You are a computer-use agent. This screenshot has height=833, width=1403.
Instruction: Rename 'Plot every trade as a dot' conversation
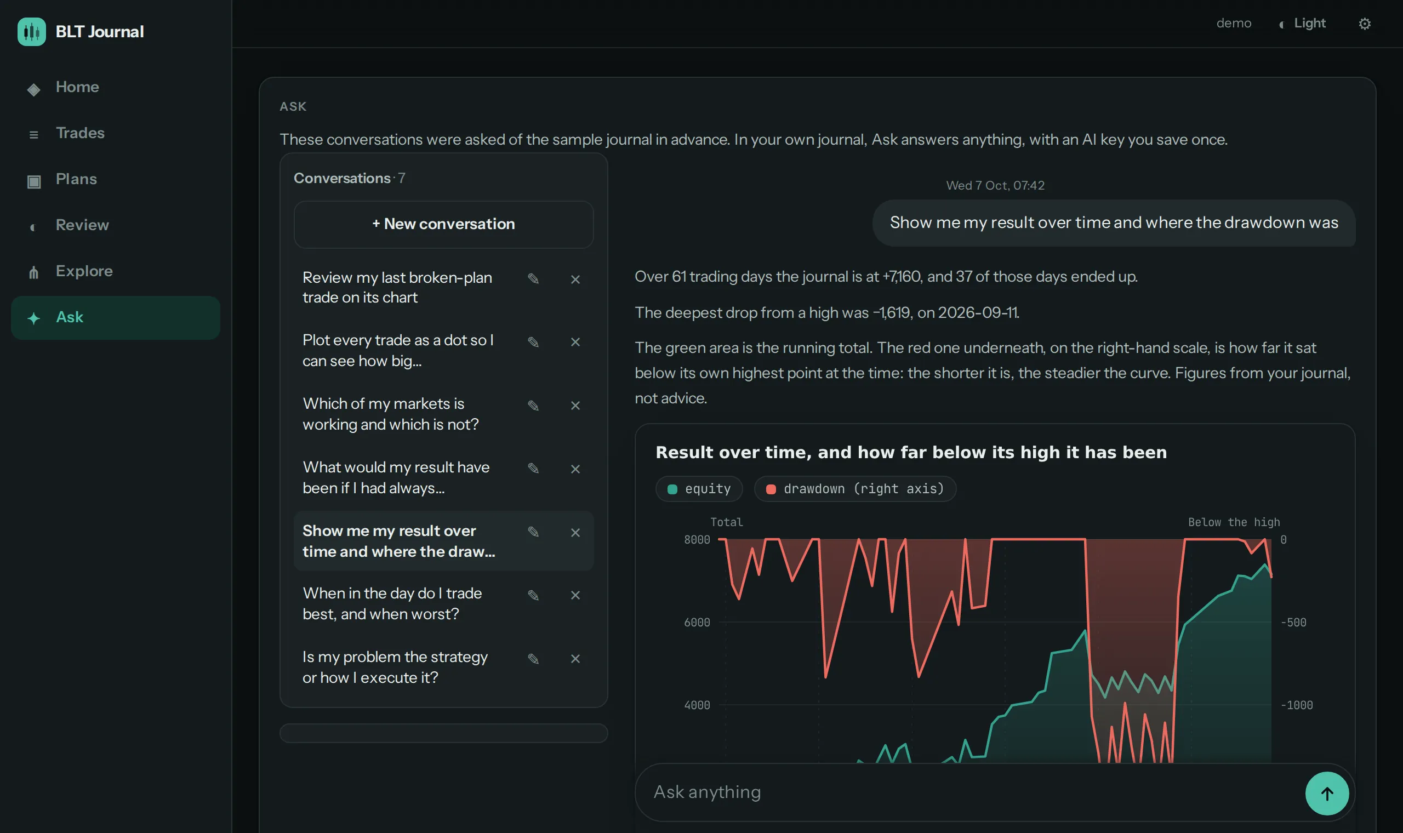(x=533, y=342)
